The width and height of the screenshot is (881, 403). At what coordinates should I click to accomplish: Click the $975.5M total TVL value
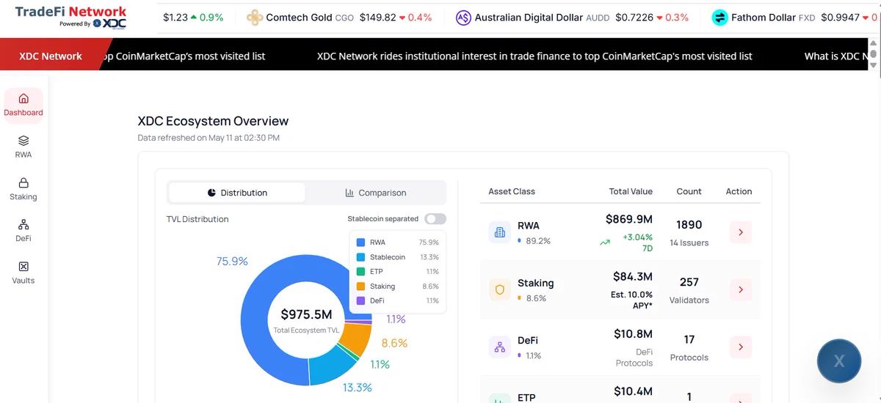(306, 314)
